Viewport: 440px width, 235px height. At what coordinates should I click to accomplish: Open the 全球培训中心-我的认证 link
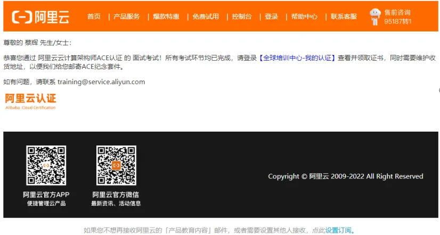(297, 58)
